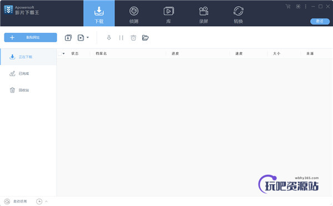Click the 激活 (Activate) button
Viewport: 333px width, 206px height.
click(320, 21)
